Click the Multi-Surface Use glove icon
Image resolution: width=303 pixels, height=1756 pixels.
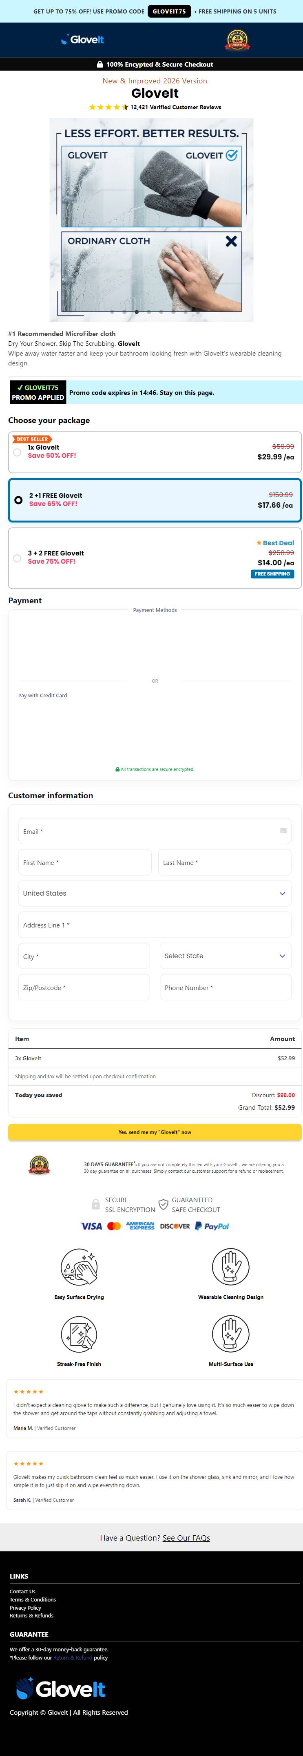tap(231, 1333)
